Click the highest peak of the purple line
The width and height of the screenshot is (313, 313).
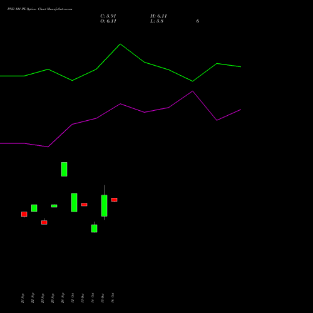pos(193,91)
